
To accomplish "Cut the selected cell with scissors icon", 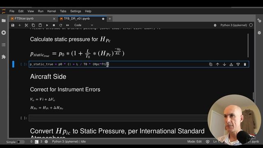I will [26, 25].
